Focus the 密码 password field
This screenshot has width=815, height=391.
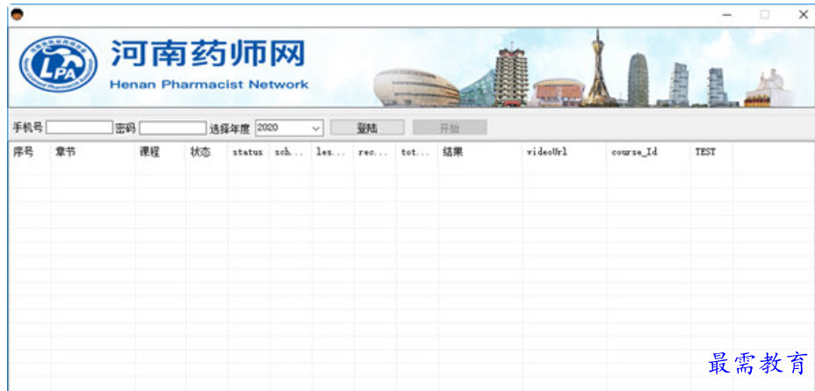click(172, 127)
